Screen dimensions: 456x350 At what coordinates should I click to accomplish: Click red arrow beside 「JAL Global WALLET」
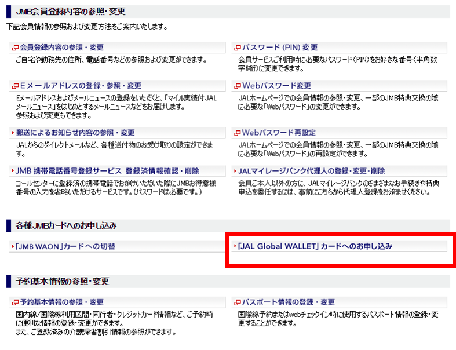point(235,246)
